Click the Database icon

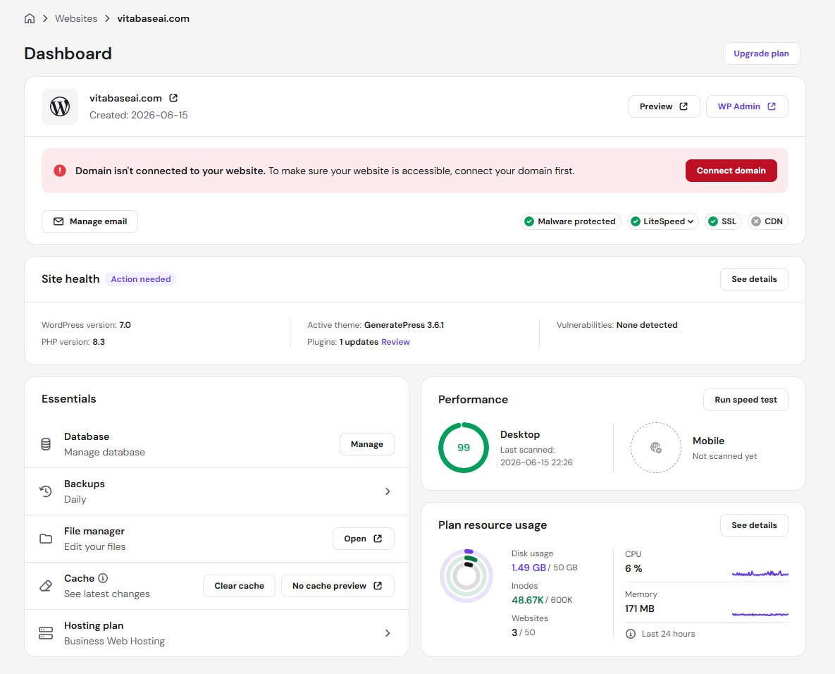tap(46, 444)
